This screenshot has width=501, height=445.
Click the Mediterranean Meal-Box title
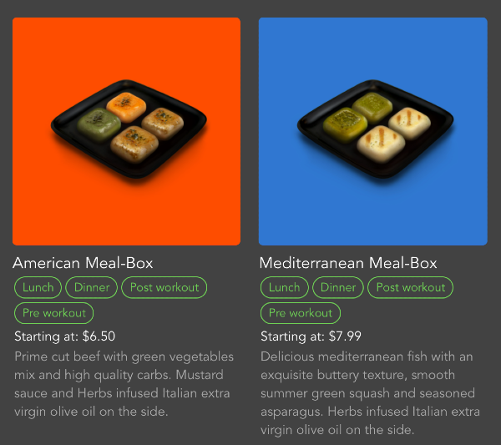(x=348, y=263)
